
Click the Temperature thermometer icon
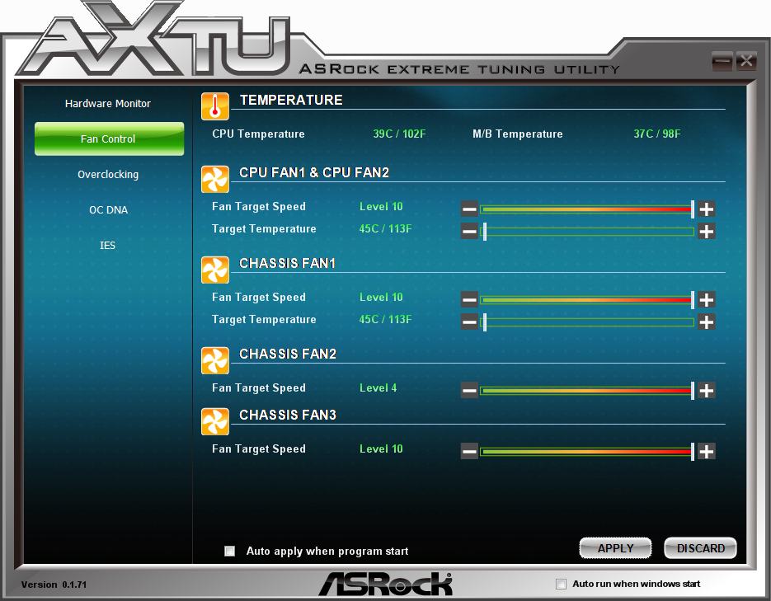215,106
